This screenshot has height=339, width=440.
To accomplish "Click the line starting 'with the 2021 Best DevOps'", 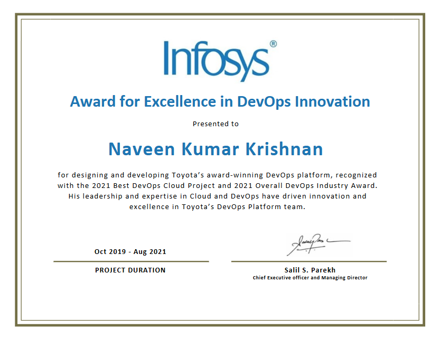I will point(217,186).
